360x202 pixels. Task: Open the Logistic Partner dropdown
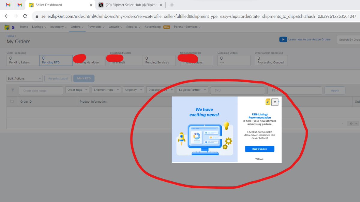click(x=192, y=90)
